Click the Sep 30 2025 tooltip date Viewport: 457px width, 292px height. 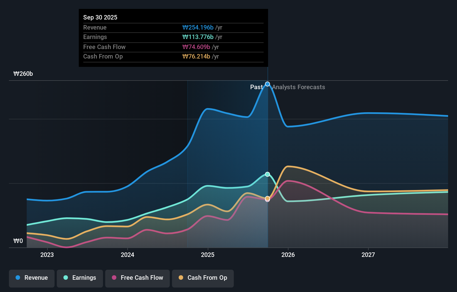tap(100, 17)
